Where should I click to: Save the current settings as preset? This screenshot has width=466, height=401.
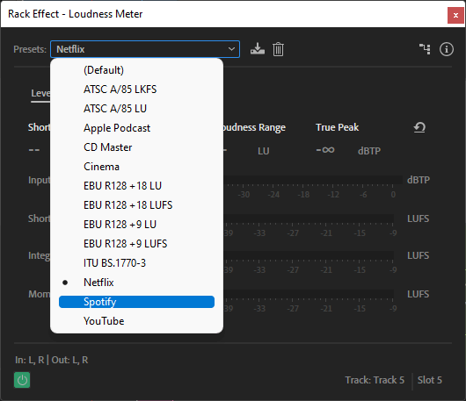(257, 49)
